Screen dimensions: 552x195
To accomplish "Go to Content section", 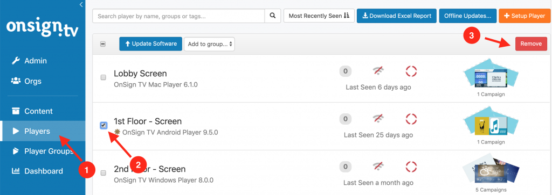I will tap(32, 111).
